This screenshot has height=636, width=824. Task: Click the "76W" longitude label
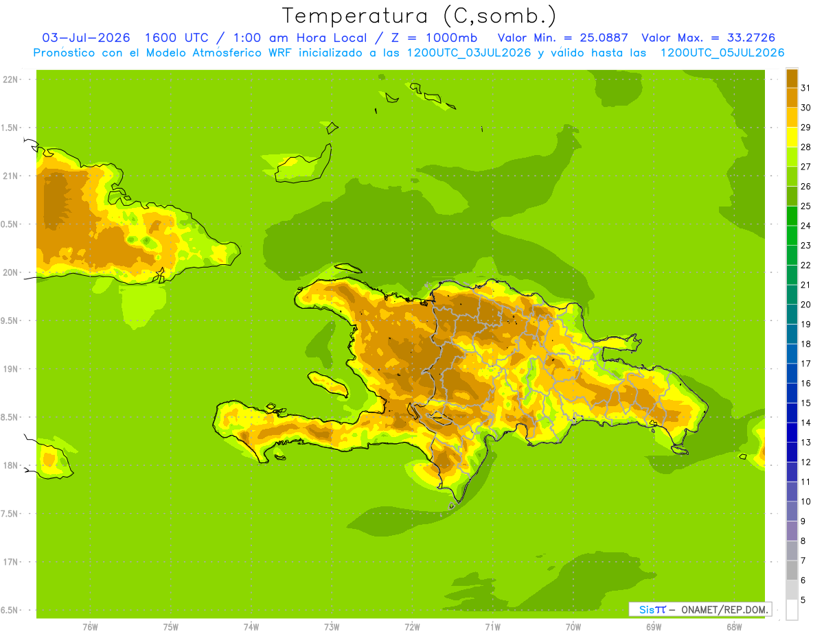[x=90, y=626]
